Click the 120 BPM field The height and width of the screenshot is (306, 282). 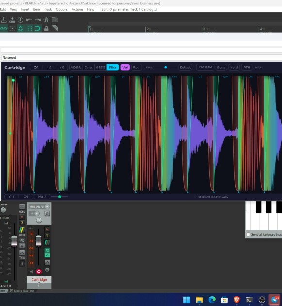tap(205, 68)
